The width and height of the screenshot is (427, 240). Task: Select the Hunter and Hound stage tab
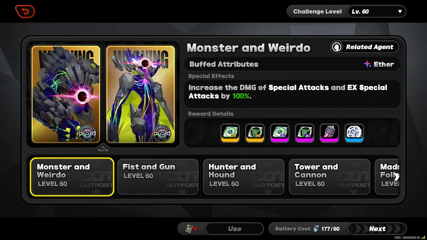point(244,177)
